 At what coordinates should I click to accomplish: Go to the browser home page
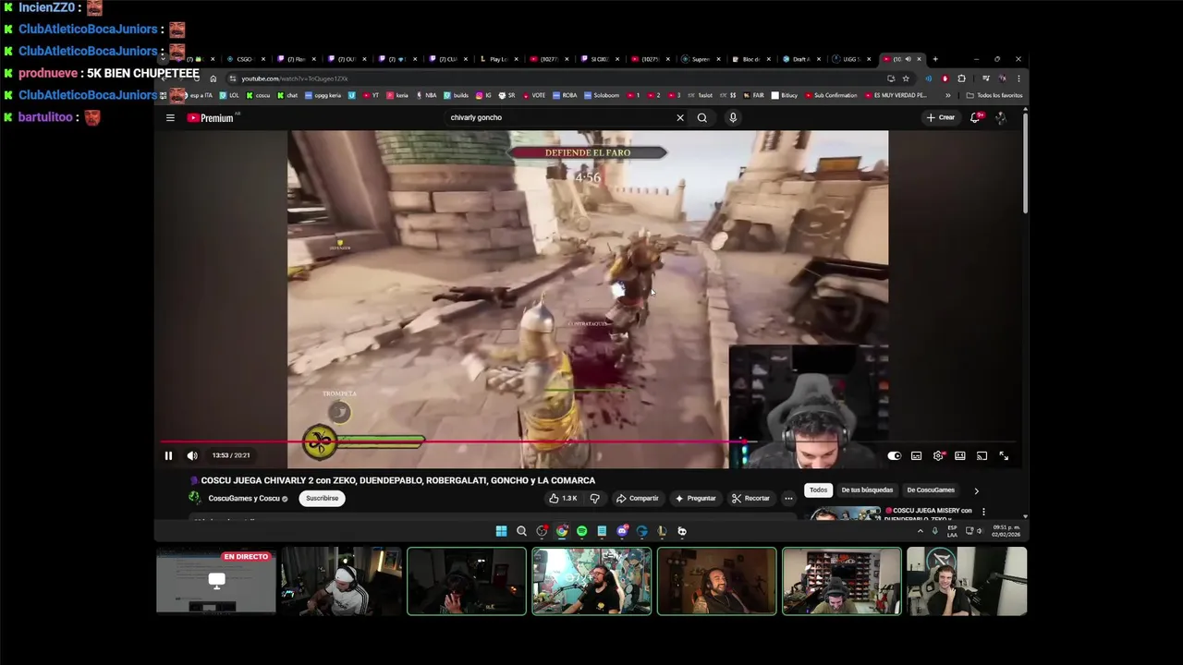tap(213, 79)
